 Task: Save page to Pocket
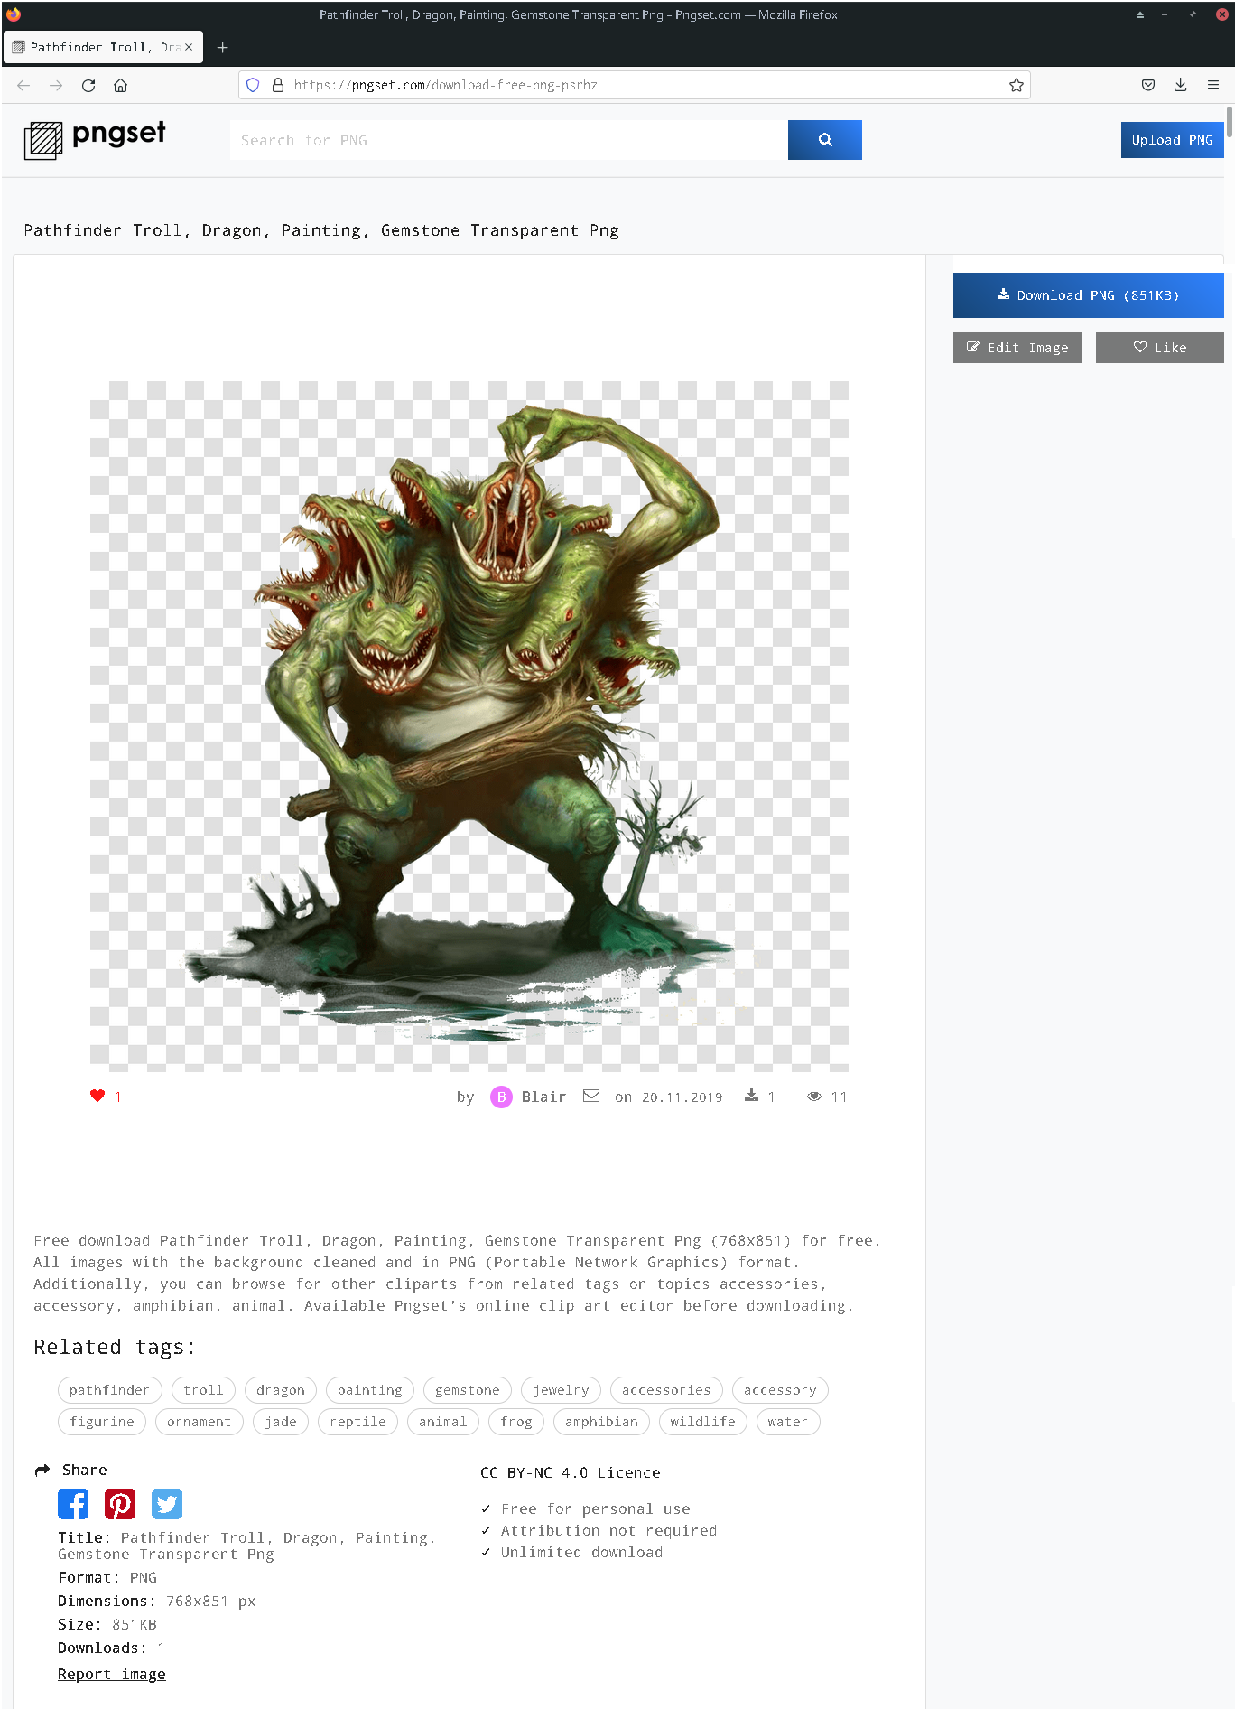[x=1148, y=85]
